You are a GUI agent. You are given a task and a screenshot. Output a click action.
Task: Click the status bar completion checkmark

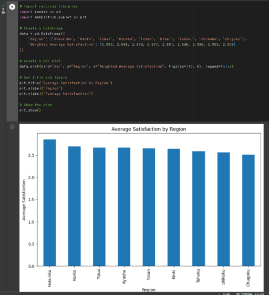219,294
